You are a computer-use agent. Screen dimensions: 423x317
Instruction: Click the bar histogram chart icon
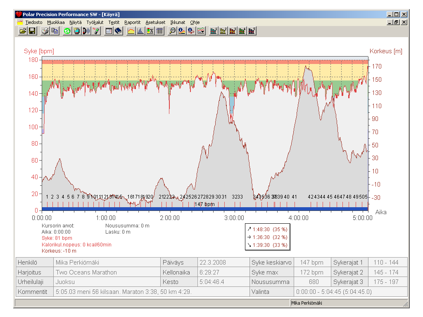click(x=140, y=31)
